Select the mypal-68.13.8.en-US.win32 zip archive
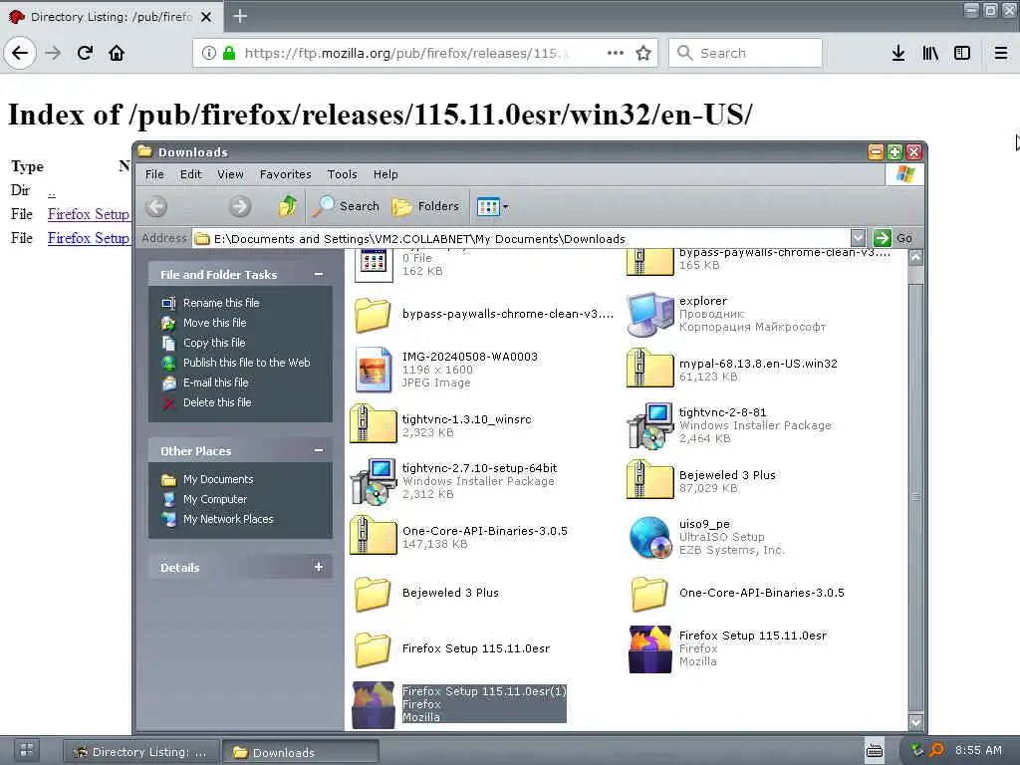Viewport: 1020px width, 765px height. point(732,370)
